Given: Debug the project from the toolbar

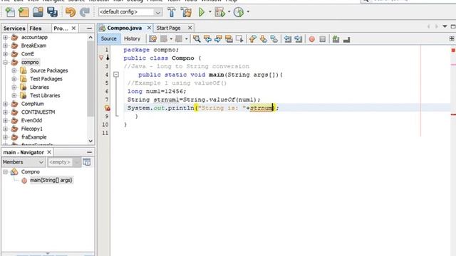Looking at the screenshot, I should [x=219, y=12].
